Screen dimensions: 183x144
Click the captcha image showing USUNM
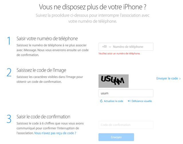[x=113, y=81]
